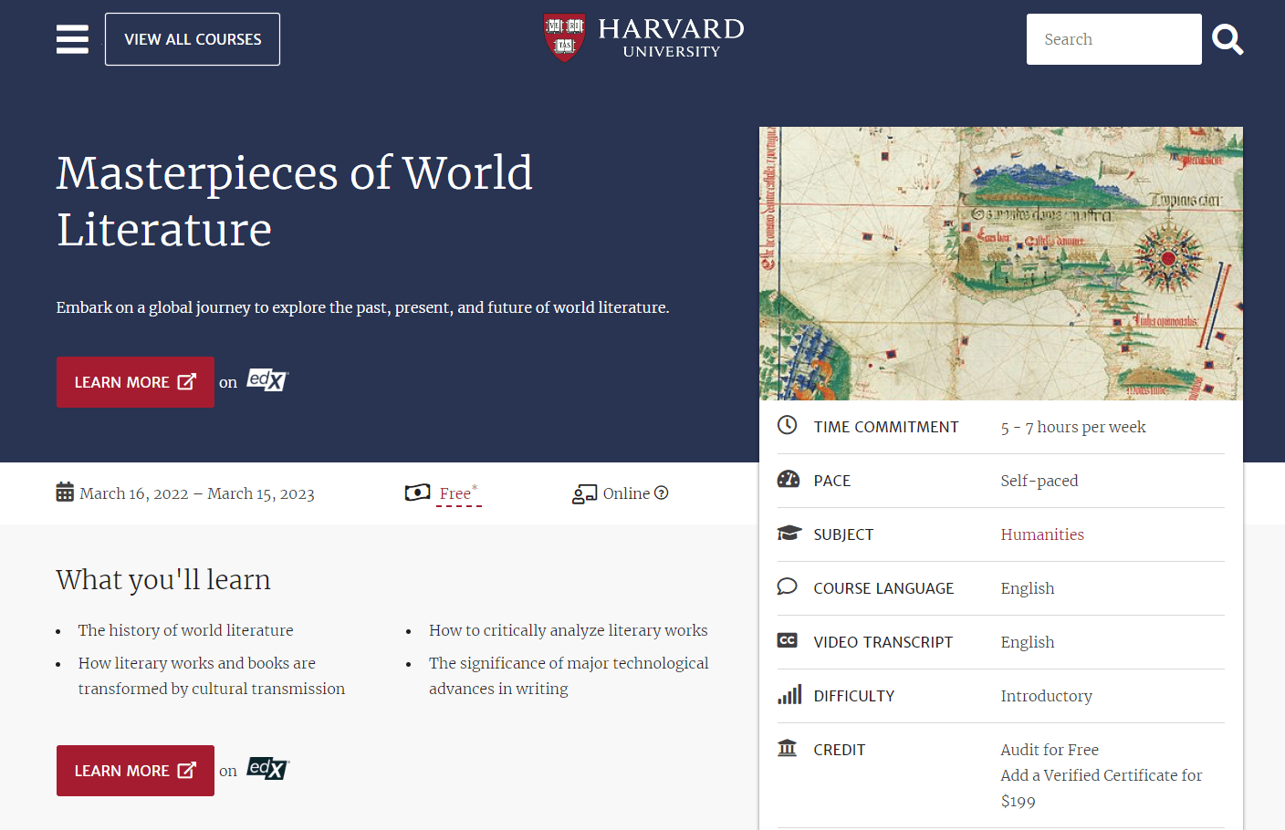This screenshot has width=1285, height=830.
Task: Click the calendar icon beside the course dates
Action: (64, 493)
